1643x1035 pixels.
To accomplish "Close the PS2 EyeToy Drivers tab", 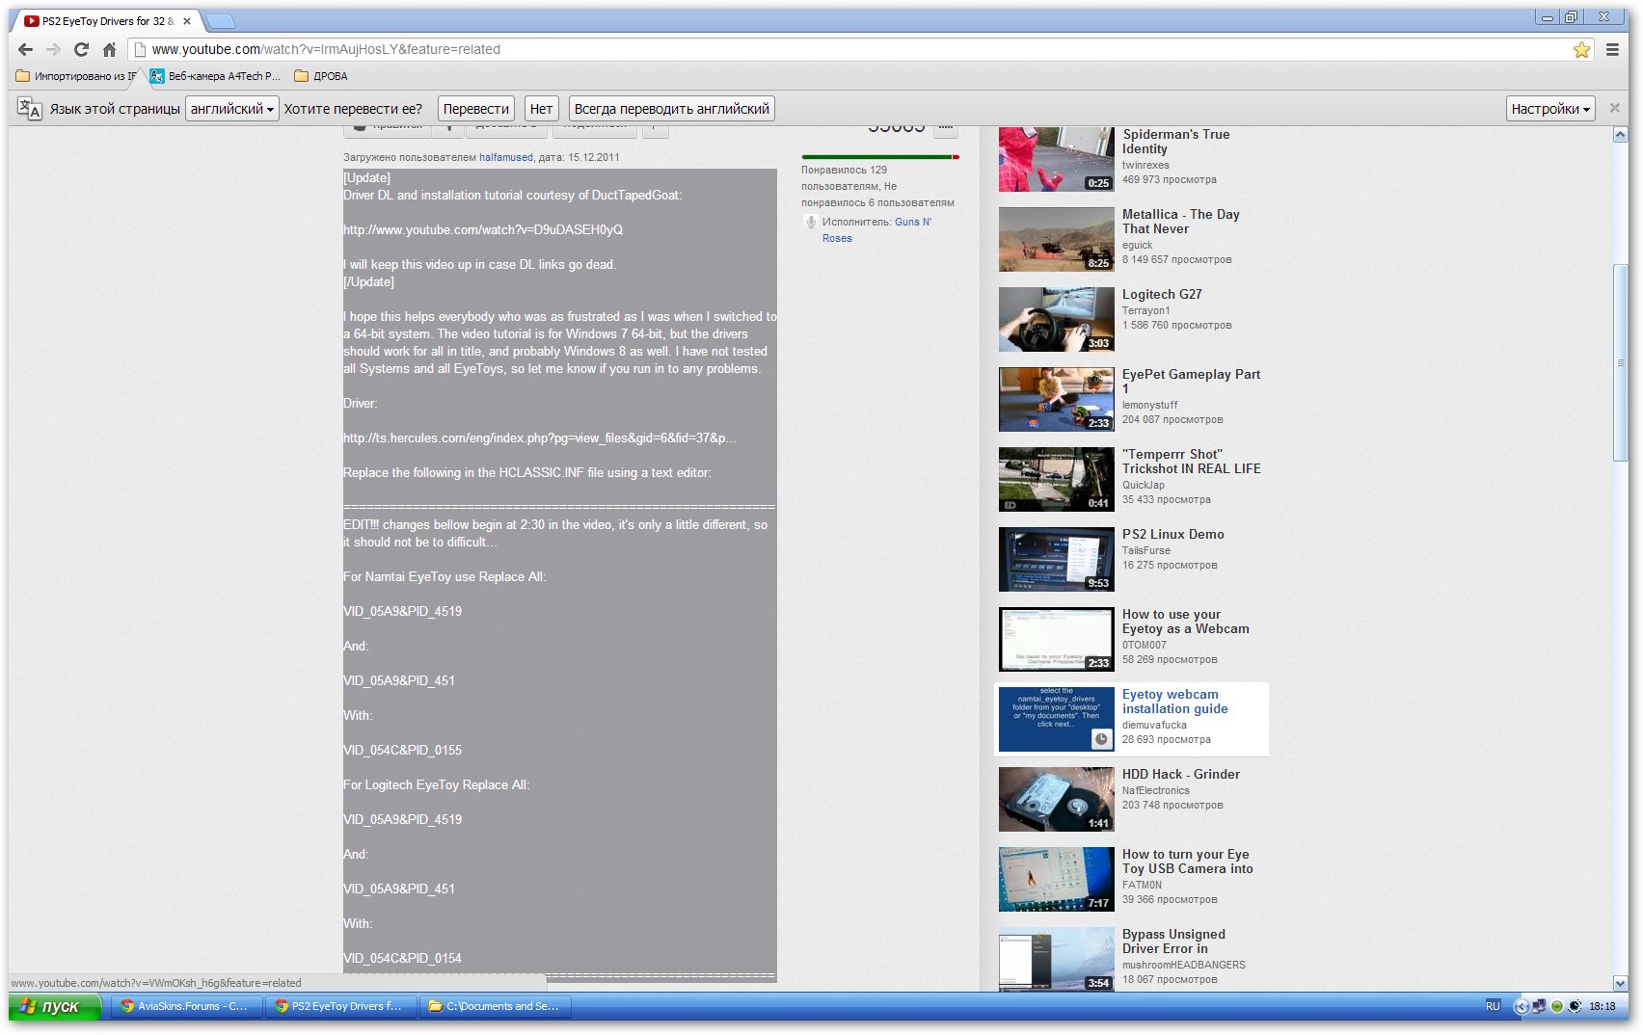I will [187, 20].
